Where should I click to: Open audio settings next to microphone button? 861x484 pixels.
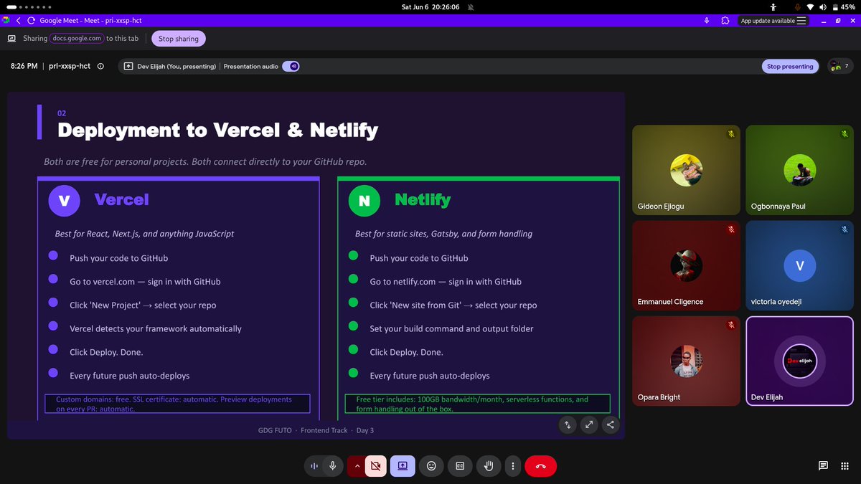click(x=314, y=466)
